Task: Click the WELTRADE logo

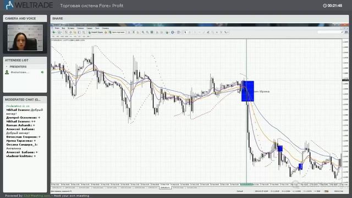Action: click(29, 5)
